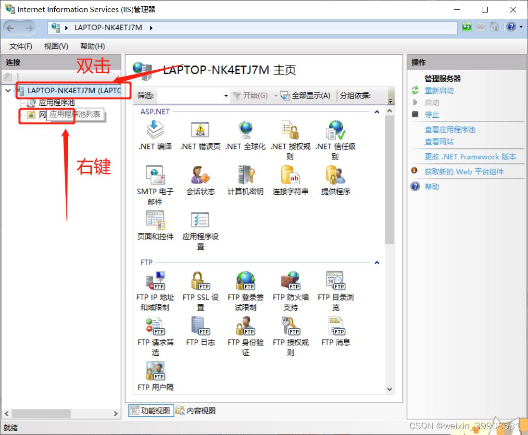Open the .NET 编译 feature icon
Image resolution: width=528 pixels, height=435 pixels.
click(155, 130)
